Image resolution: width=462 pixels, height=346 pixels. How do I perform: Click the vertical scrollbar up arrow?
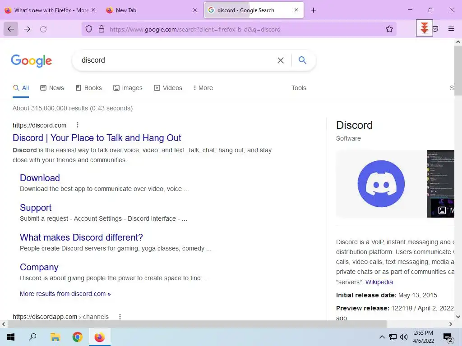coord(458,42)
